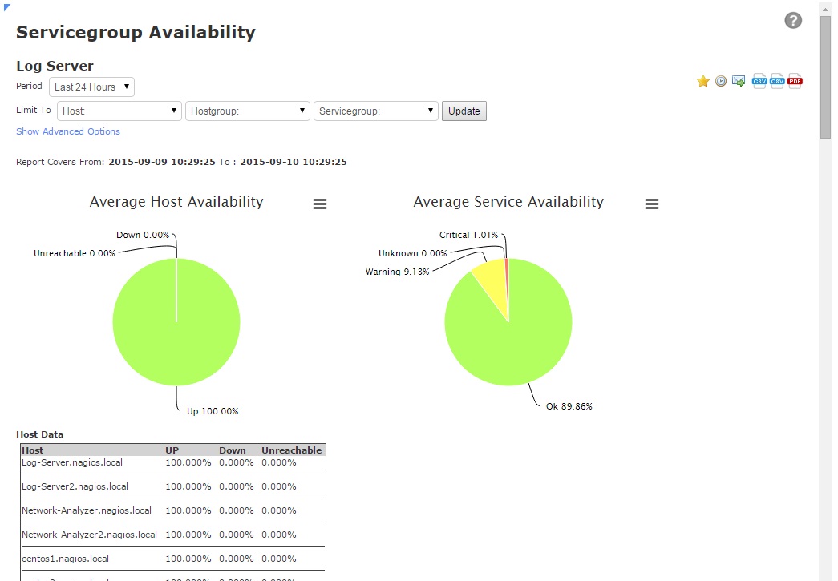The width and height of the screenshot is (838, 581).
Task: Click the gold star favorite icon
Action: (703, 81)
